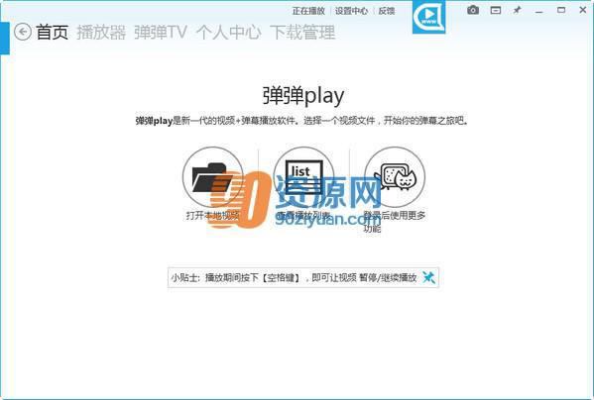Click the back arrow circle icon
The width and height of the screenshot is (594, 400).
[x=23, y=32]
